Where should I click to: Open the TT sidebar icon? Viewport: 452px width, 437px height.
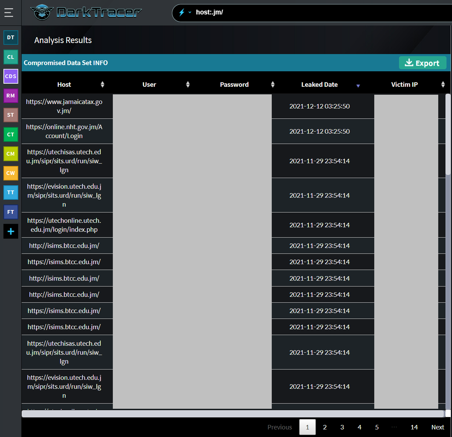11,192
